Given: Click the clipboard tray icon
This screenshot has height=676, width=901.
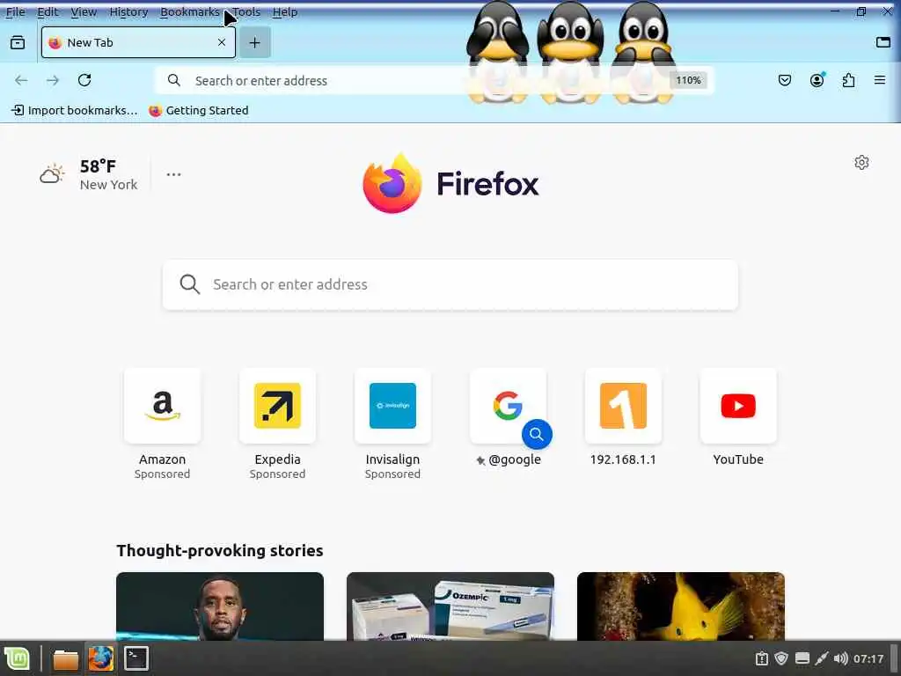Looking at the screenshot, I should (x=762, y=658).
